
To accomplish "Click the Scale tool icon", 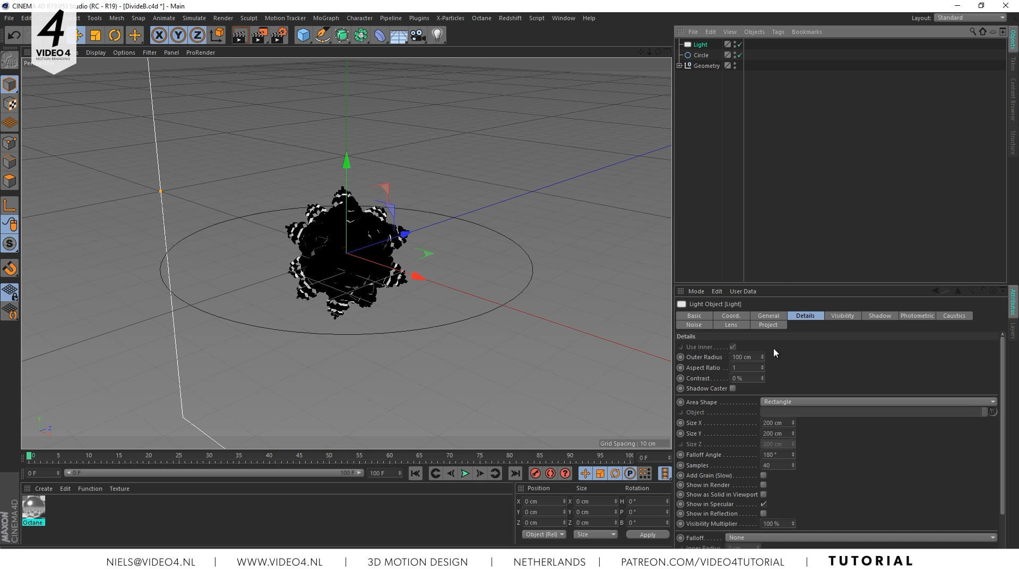I will pyautogui.click(x=96, y=36).
